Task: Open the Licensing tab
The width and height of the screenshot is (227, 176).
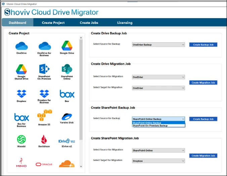Action: [x=125, y=23]
